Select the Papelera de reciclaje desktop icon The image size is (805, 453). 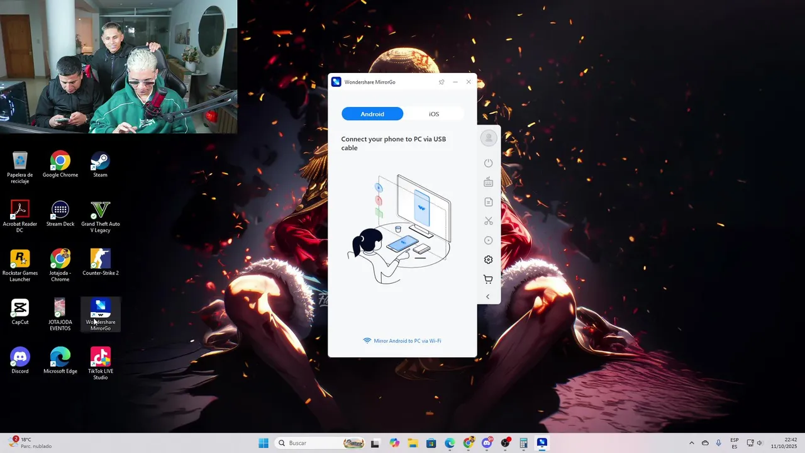20,167
